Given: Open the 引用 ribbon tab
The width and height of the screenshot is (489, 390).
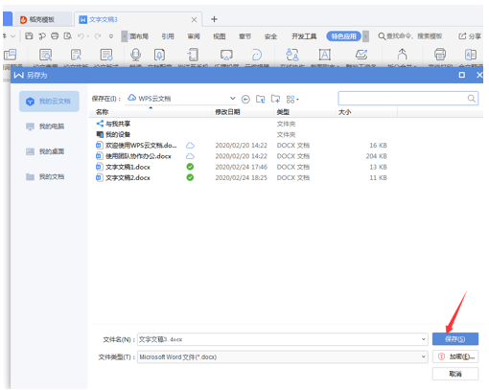Looking at the screenshot, I should 168,36.
